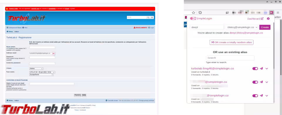Click the screenshot scissors toolbar icon
Image resolution: width=282 pixels, height=115 pixels.
pyautogui.click(x=227, y=13)
